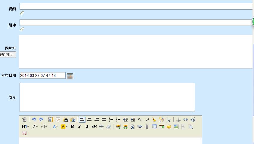Image resolution: width=254 pixels, height=144 pixels.
Task: Open the font size dropdown
Action: click(44, 127)
